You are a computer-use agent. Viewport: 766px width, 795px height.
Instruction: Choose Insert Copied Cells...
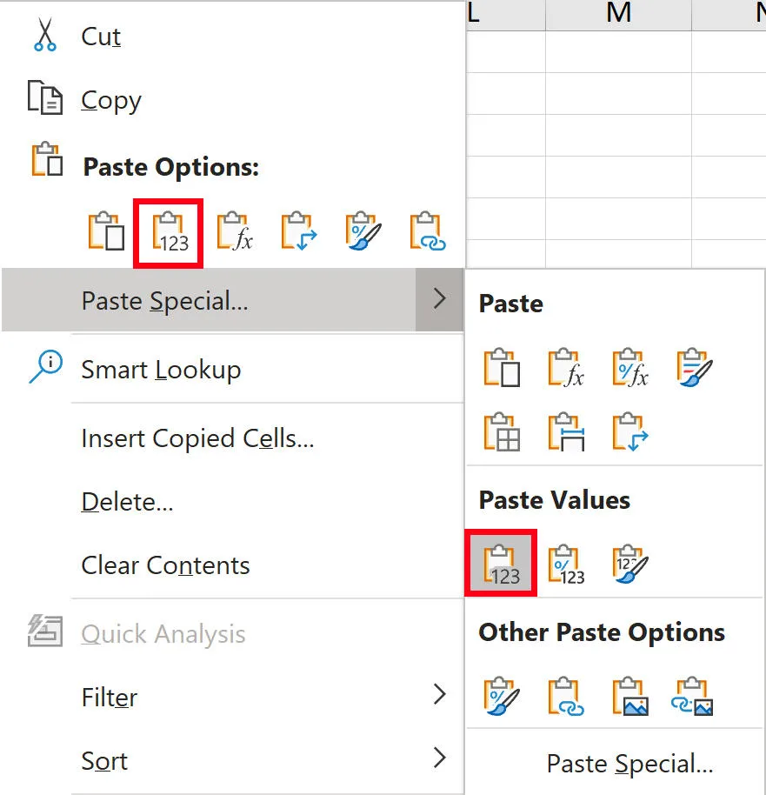click(x=197, y=438)
